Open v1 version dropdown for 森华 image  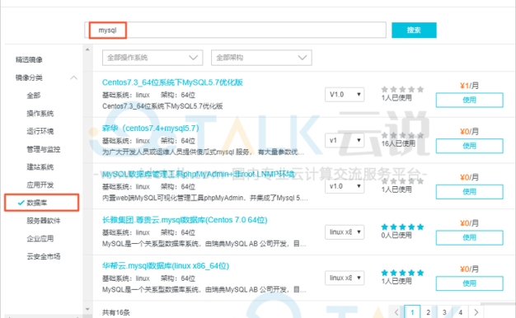345,140
